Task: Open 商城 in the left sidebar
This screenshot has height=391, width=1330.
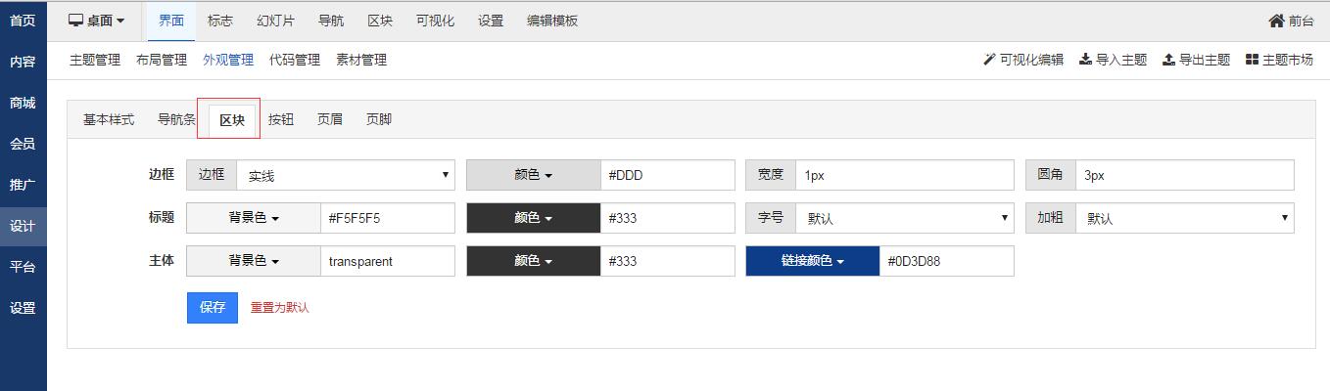Action: pyautogui.click(x=23, y=103)
